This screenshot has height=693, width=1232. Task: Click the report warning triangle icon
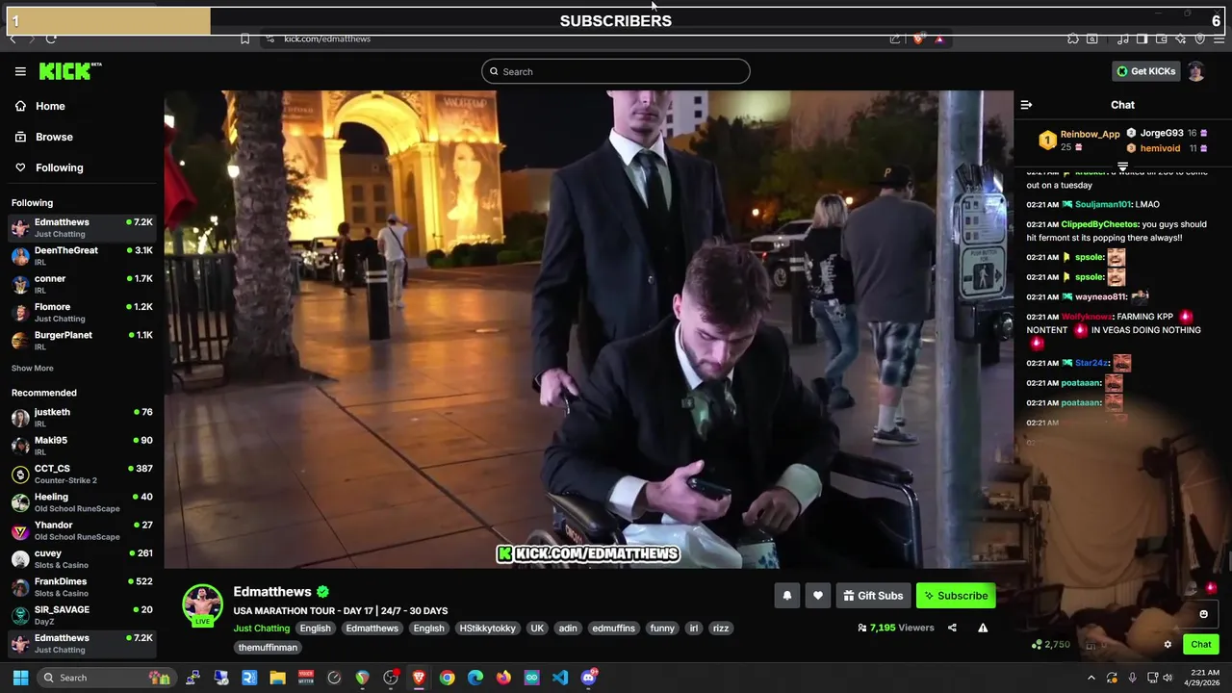click(x=983, y=628)
